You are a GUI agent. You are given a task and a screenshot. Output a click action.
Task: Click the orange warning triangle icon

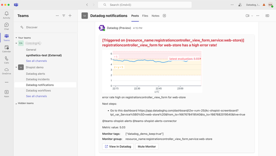coord(264,5)
